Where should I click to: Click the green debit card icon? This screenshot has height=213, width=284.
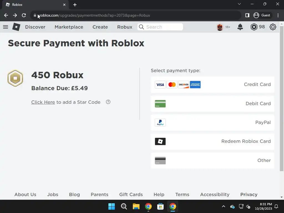tap(160, 104)
